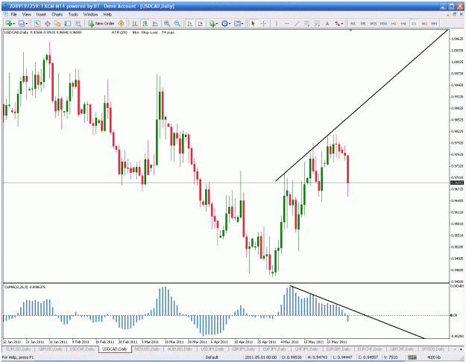Open the Charts menu
This screenshot has width=466, height=362.
57,14
